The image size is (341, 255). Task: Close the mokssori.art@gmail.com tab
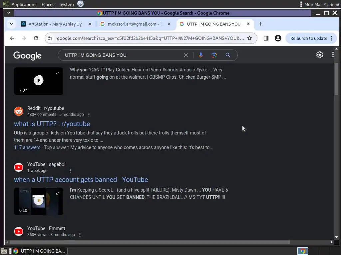(x=169, y=24)
